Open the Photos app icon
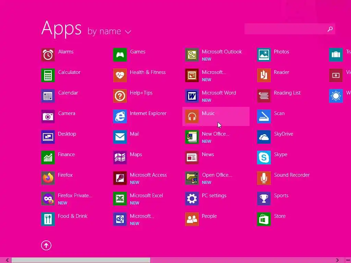The width and height of the screenshot is (351, 263). [264, 55]
